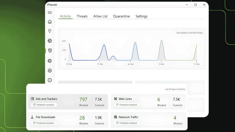Open the gear settings sidebar icon
Viewport: 235px width, 132px height.
pyautogui.click(x=50, y=71)
